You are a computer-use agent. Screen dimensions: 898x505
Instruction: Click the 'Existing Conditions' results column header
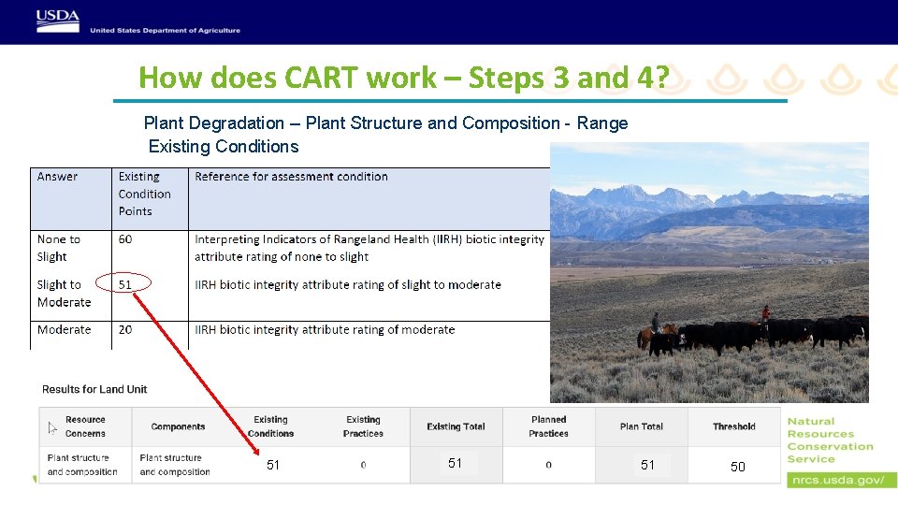270,426
